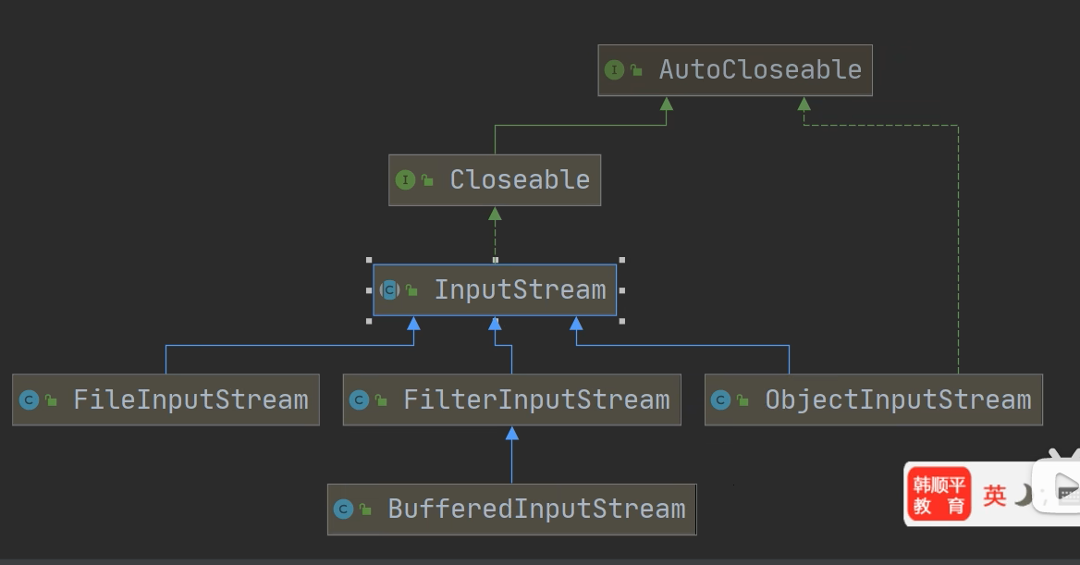This screenshot has width=1080, height=565.
Task: Select the Closeable name text
Action: [x=520, y=180]
